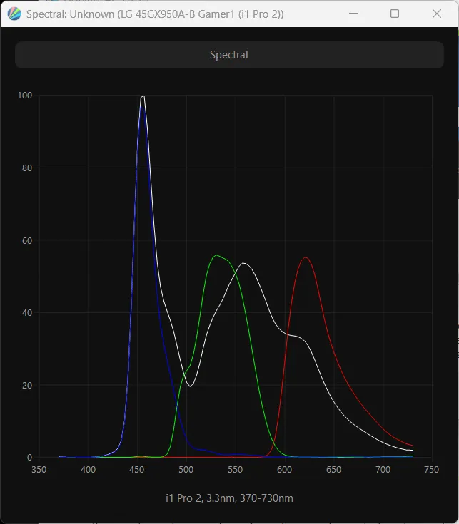Image resolution: width=459 pixels, height=524 pixels.
Task: Click the '60' label on the vertical axis
Action: coord(26,241)
